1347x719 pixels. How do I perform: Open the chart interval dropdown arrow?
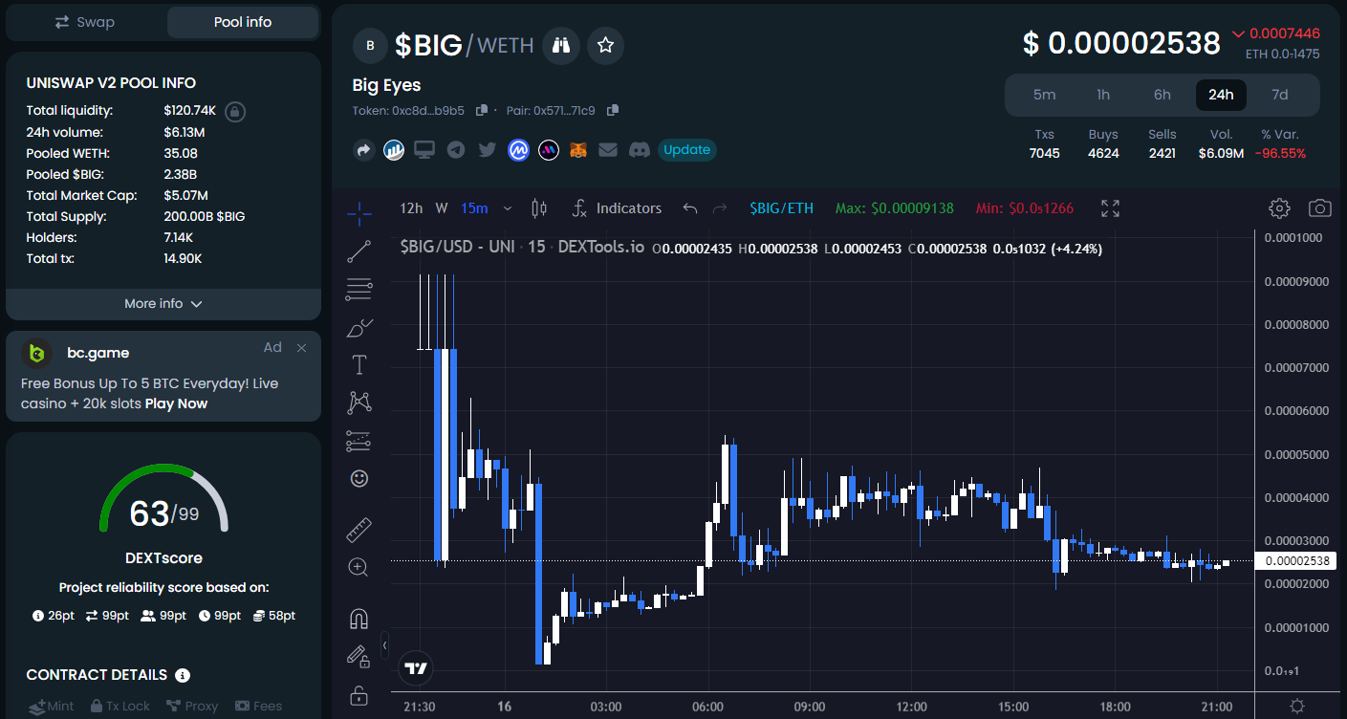point(508,208)
